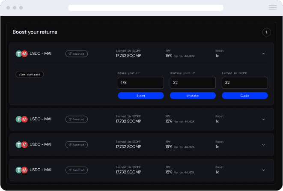Claim the earned SCOMP rewards
This screenshot has width=283, height=191.
[245, 95]
